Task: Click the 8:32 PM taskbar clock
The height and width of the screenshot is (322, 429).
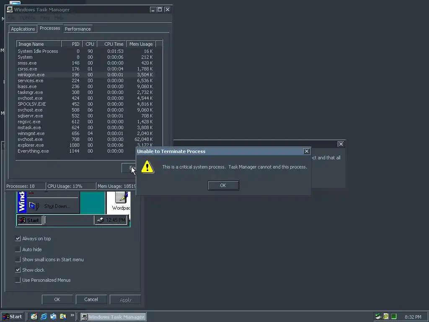Action: click(x=413, y=317)
